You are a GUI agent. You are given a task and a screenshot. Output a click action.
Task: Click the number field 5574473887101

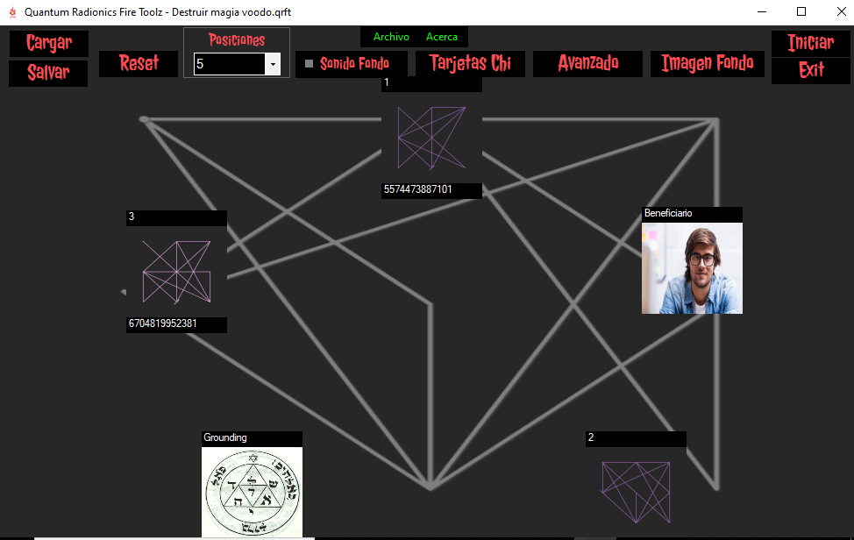431,190
